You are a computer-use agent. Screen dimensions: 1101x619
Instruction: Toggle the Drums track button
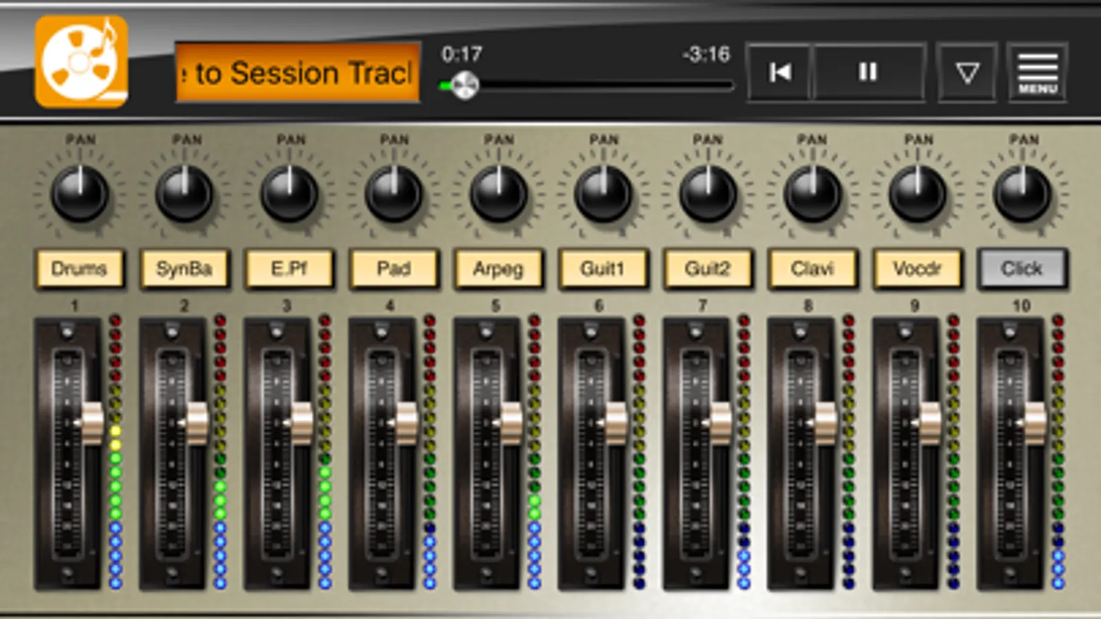(x=79, y=268)
